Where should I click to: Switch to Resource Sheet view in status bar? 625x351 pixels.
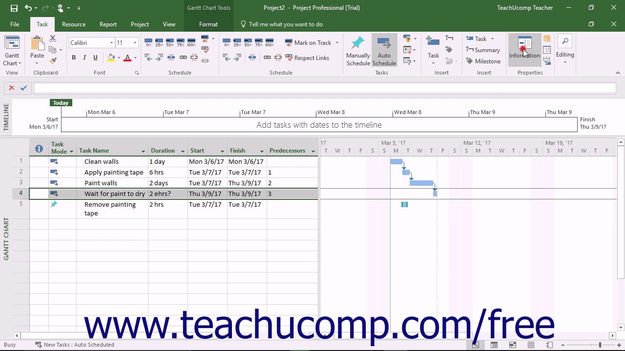point(531,345)
